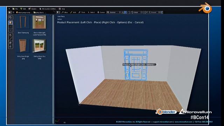Open the Global transform orientation dropdown
This screenshot has width=224, height=126.
coord(138,13)
